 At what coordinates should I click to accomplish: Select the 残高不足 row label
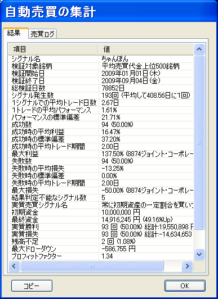click(25, 242)
